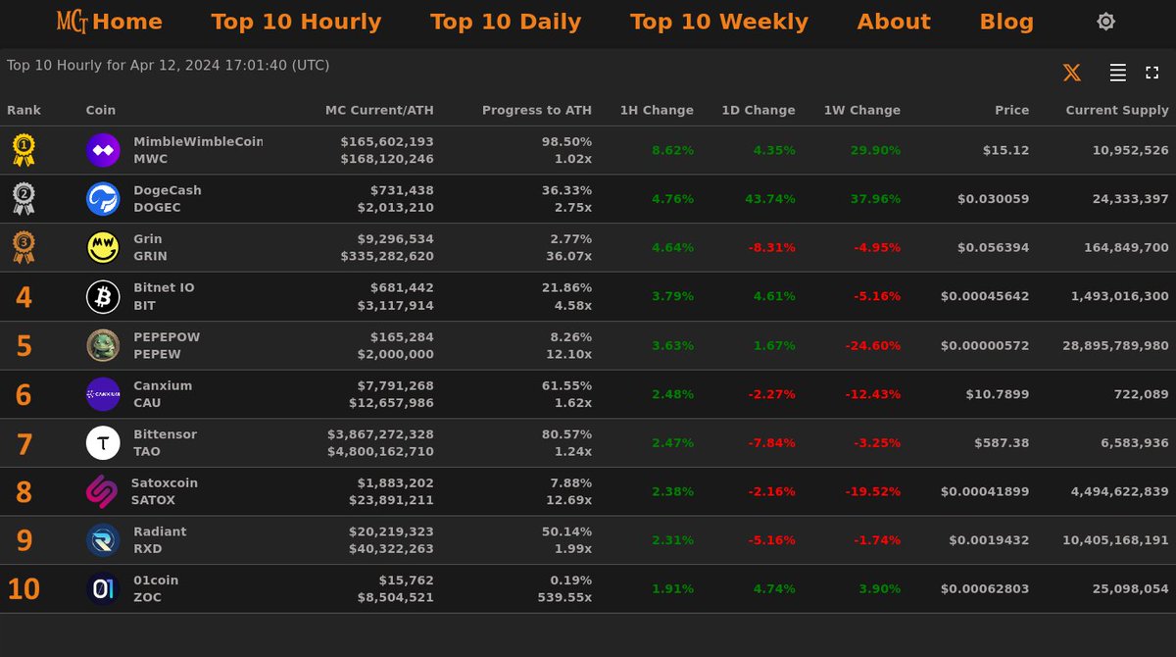This screenshot has height=657, width=1176.
Task: Open the Top 10 Hourly page
Action: [x=296, y=22]
